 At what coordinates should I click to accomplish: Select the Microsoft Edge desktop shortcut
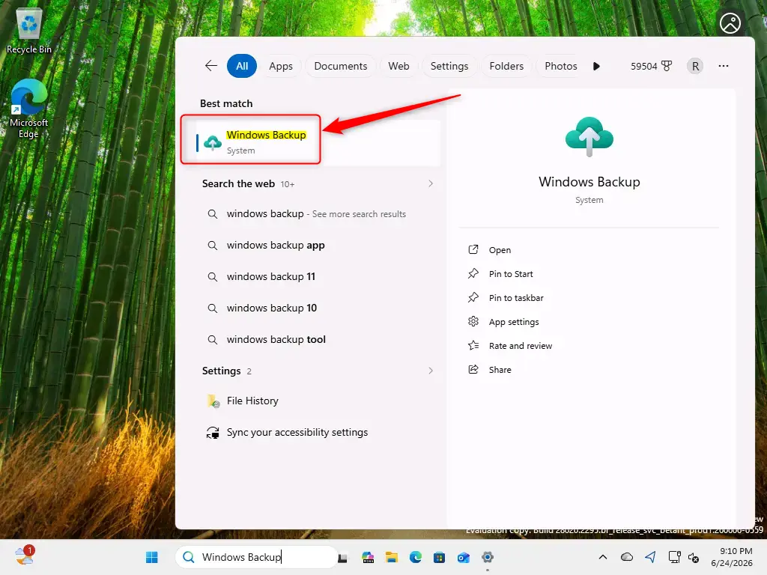(29, 109)
